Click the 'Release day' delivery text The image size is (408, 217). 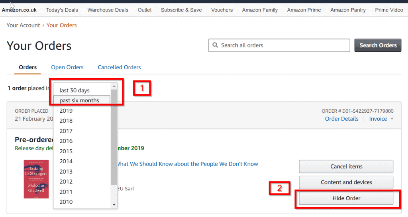[34, 148]
